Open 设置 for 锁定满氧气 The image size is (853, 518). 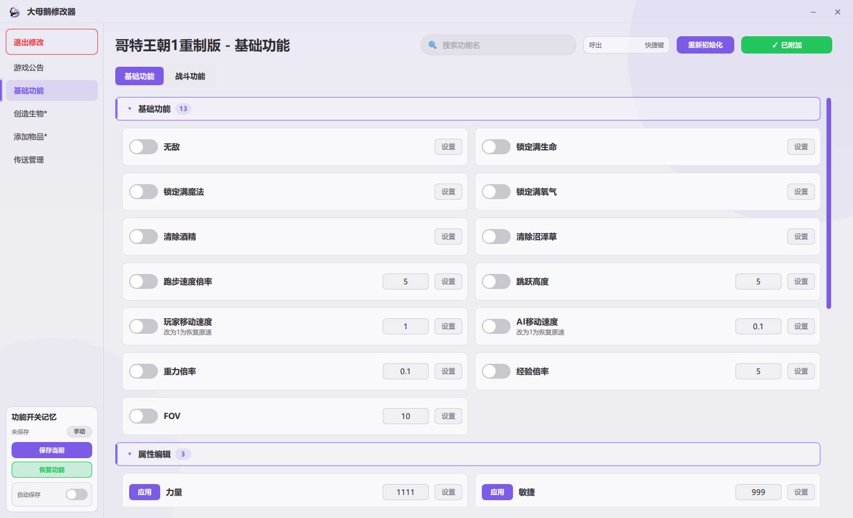pos(801,192)
